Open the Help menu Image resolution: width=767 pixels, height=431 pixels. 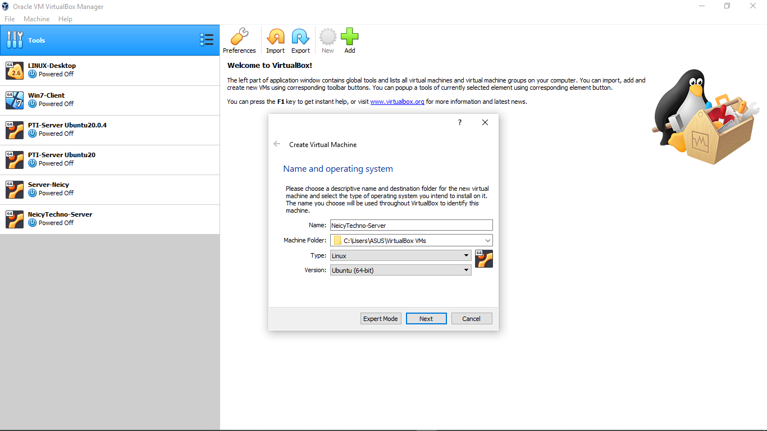[65, 19]
